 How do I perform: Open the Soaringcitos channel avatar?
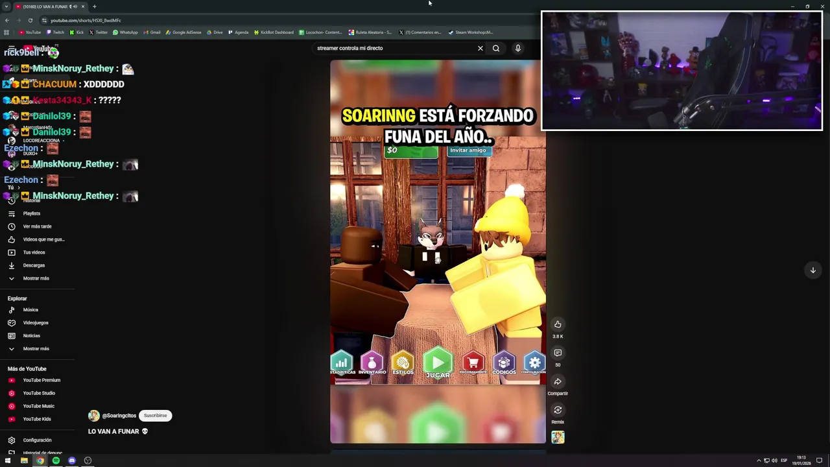click(94, 416)
